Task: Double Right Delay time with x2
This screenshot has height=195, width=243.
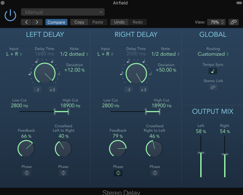Action: 144,90
